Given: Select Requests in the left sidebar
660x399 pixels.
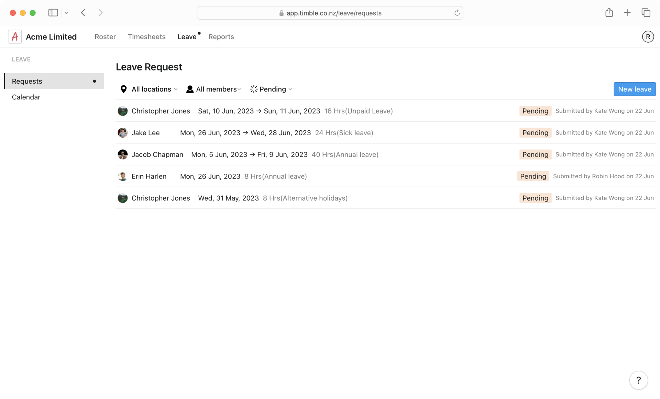Looking at the screenshot, I should 27,81.
